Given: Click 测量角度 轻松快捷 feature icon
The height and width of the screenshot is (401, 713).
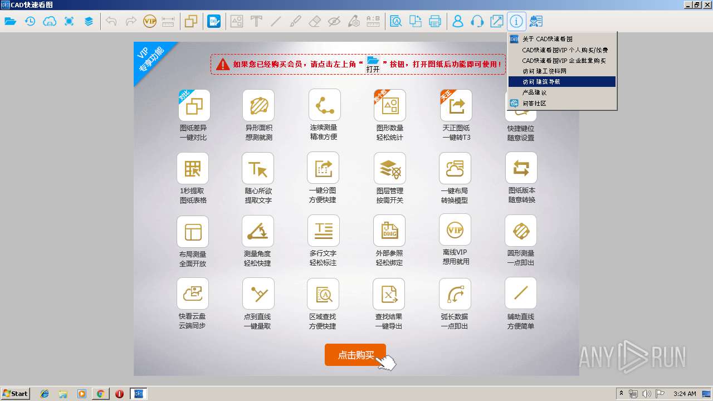Looking at the screenshot, I should (x=258, y=231).
